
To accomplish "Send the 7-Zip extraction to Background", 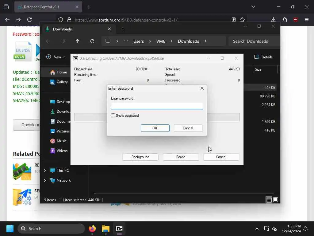I will click(140, 157).
